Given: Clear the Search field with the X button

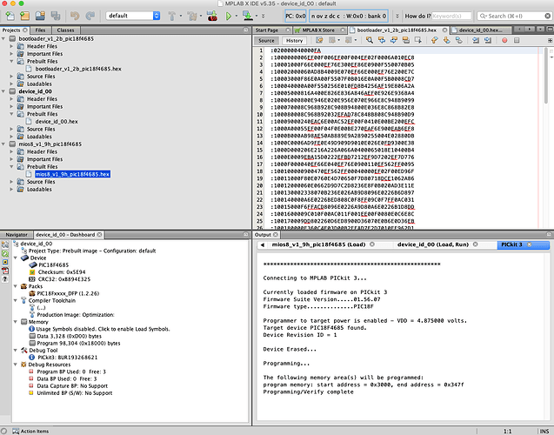Looking at the screenshot, I should (x=547, y=16).
